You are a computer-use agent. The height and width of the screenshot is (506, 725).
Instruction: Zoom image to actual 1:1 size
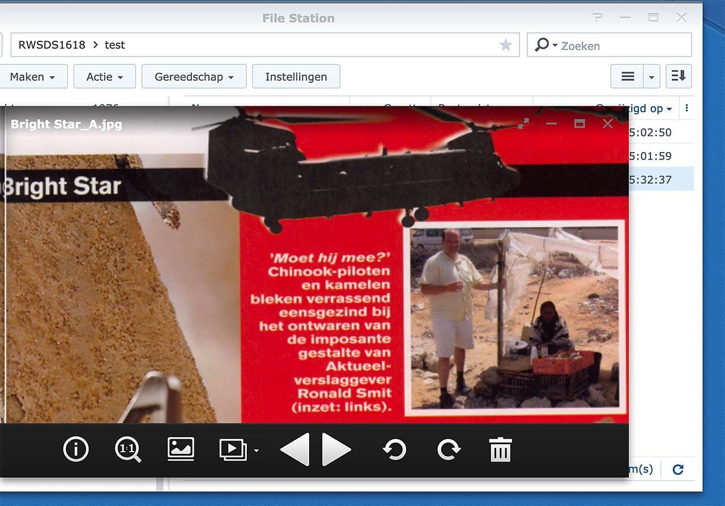[128, 449]
